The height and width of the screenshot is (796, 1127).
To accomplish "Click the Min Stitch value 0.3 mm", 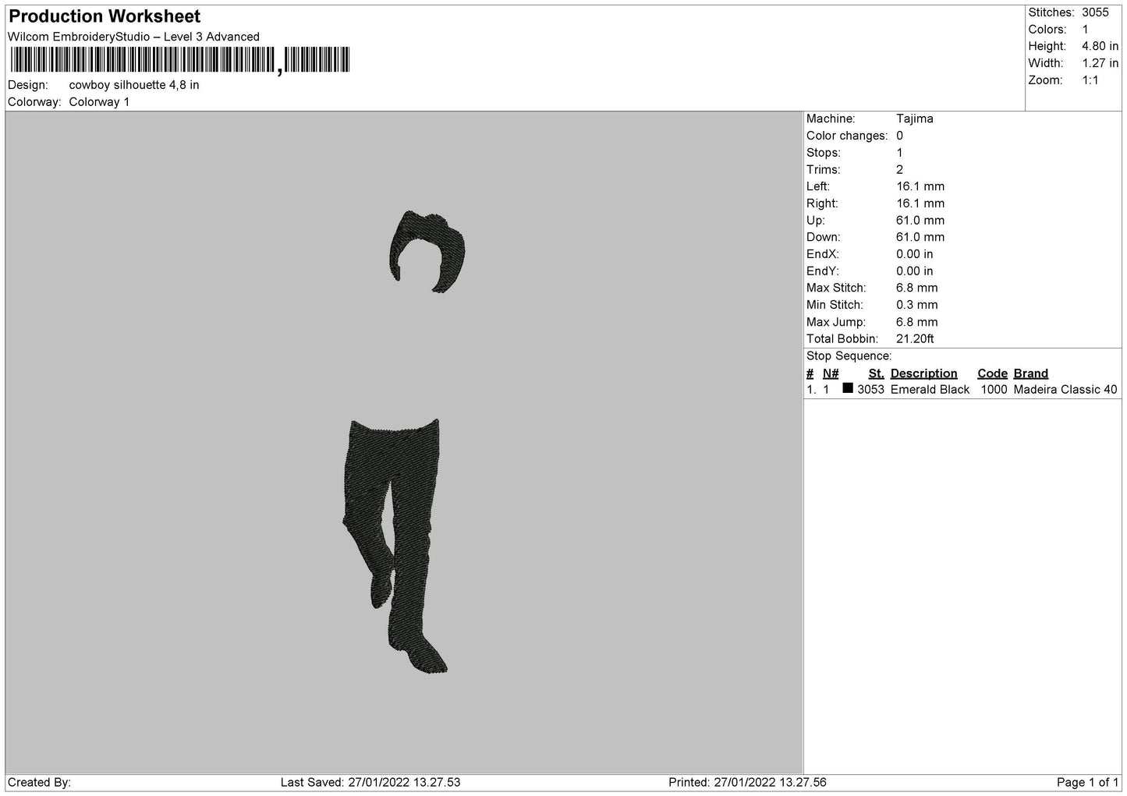I will point(917,305).
